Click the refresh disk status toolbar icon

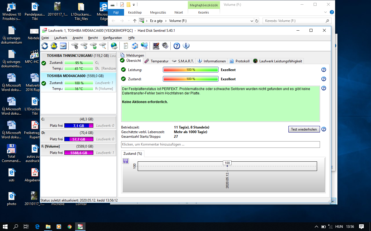(x=45, y=46)
